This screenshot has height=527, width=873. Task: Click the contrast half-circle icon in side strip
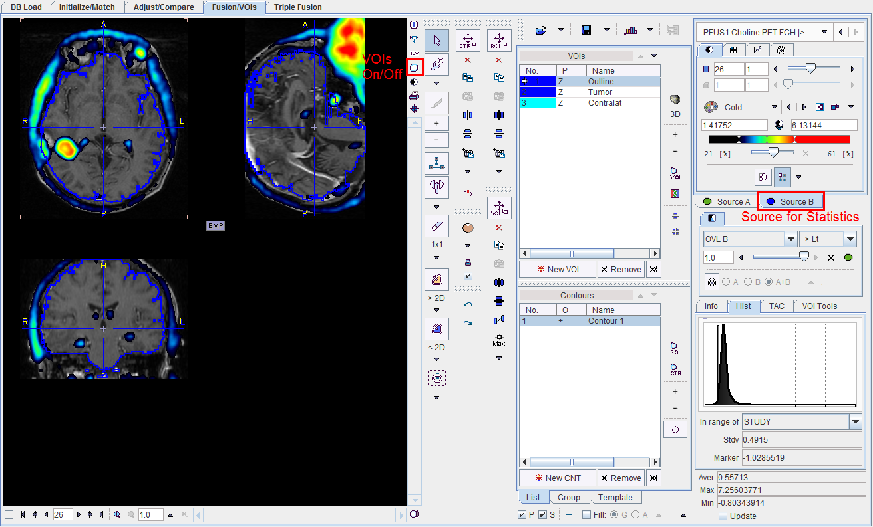(x=414, y=82)
